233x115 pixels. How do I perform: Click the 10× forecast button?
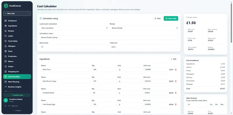(x=211, y=105)
